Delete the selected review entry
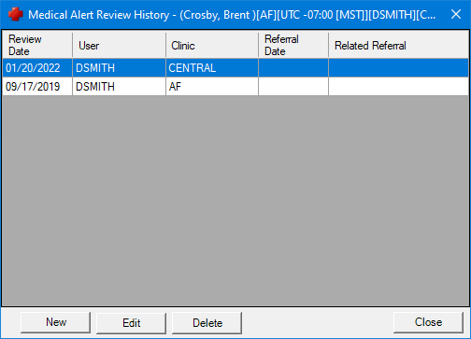This screenshot has width=471, height=339. pos(207,323)
